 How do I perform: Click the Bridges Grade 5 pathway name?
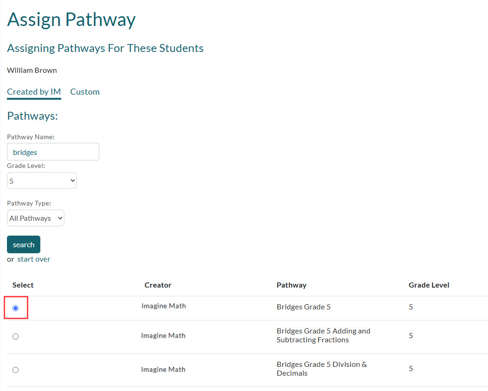(x=304, y=307)
